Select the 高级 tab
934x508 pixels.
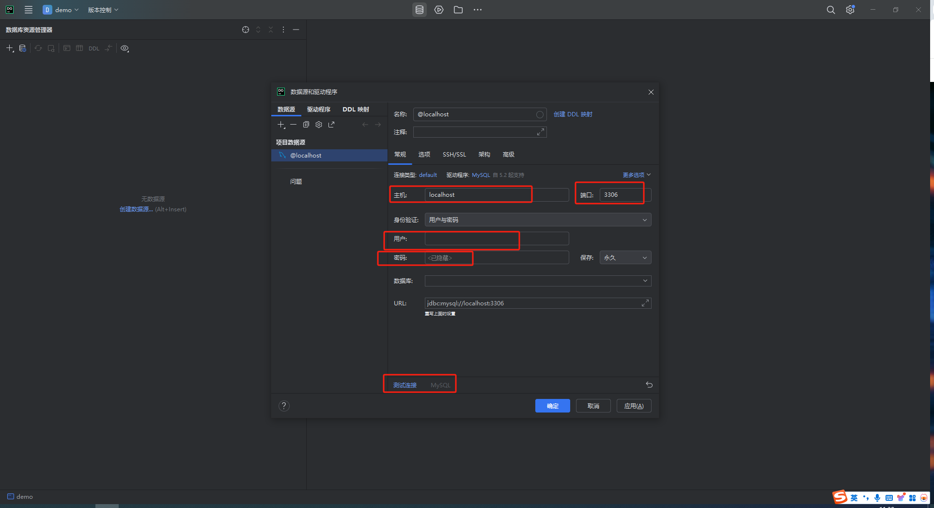click(x=509, y=155)
